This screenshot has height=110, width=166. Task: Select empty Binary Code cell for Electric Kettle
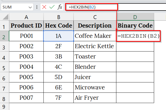pyautogui.click(x=135, y=46)
